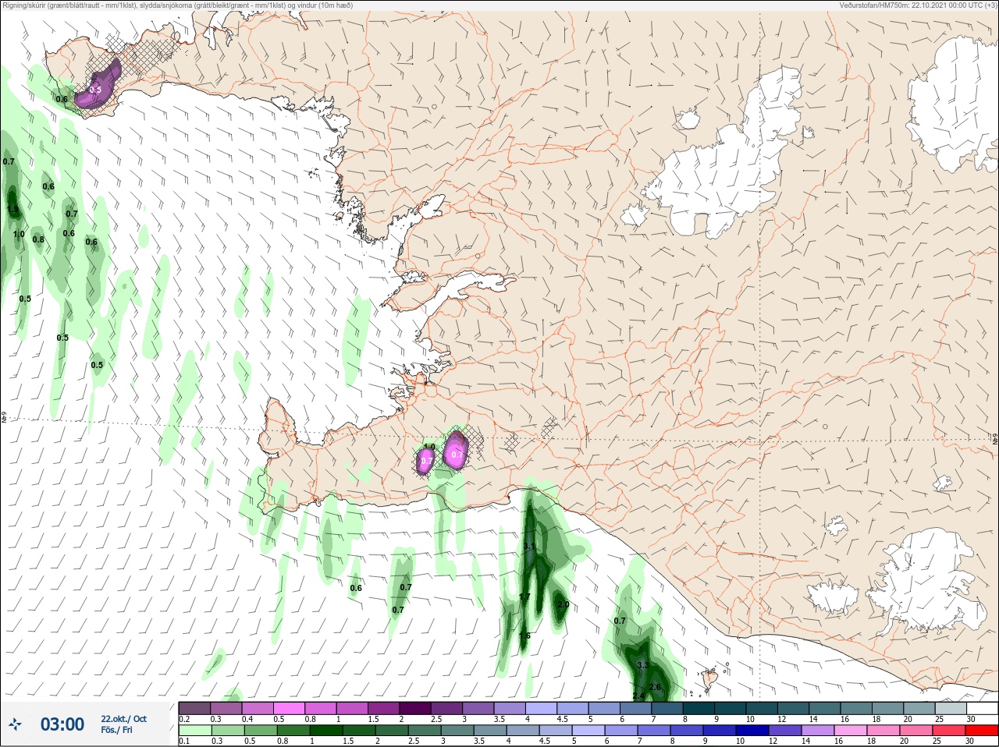Click the 3.1 rainfall value off south coast

529,546
